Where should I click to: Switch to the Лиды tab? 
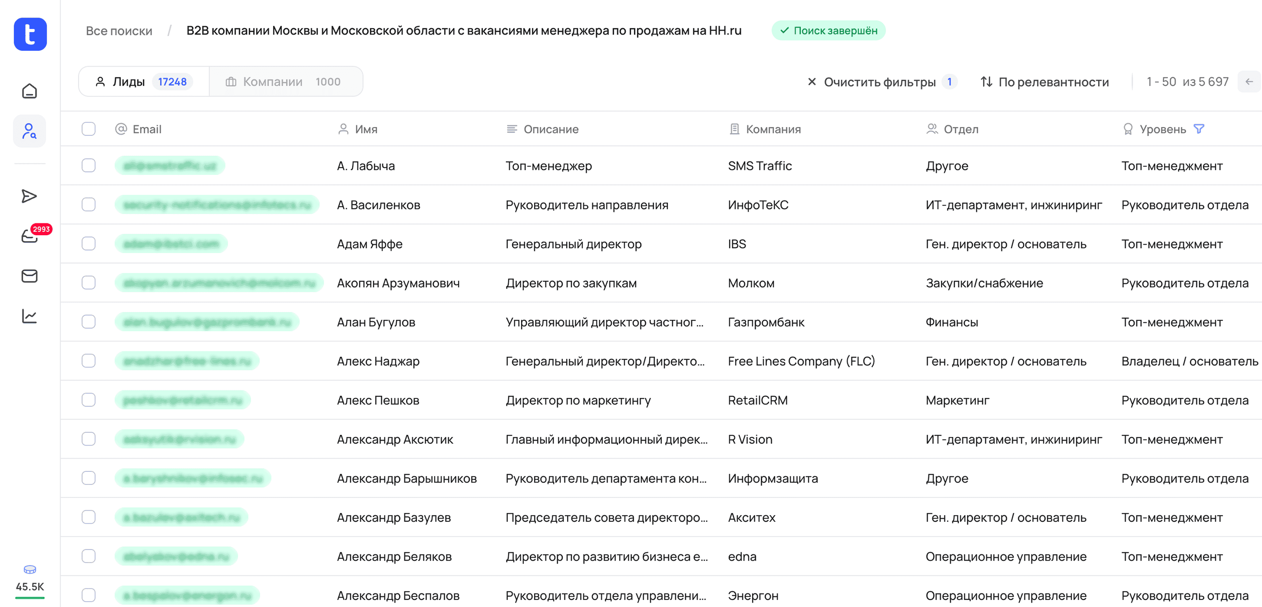144,81
